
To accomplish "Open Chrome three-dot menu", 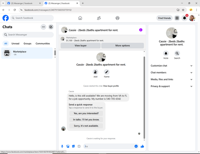I will click(196, 10).
